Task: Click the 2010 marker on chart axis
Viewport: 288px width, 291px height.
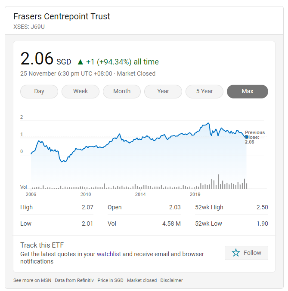Action: [x=86, y=194]
